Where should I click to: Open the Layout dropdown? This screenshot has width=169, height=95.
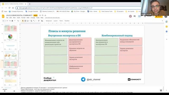coord(55,21)
